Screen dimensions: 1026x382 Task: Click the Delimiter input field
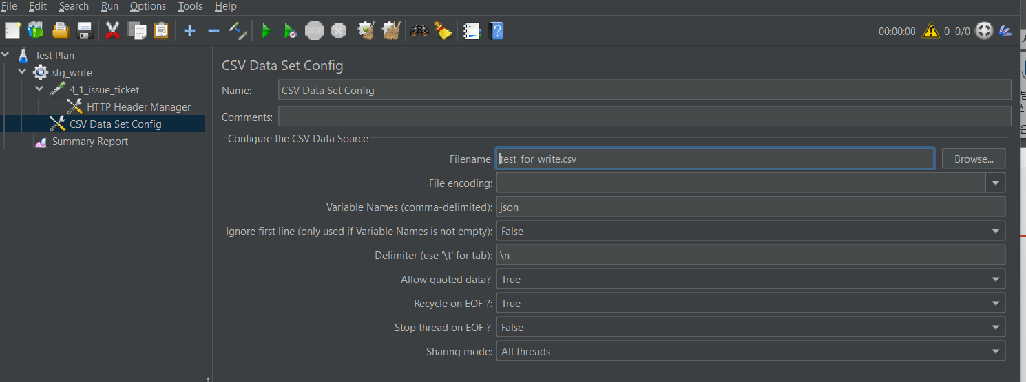tap(751, 255)
